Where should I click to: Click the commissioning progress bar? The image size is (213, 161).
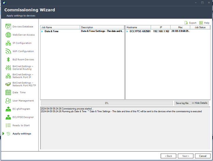tap(106, 103)
